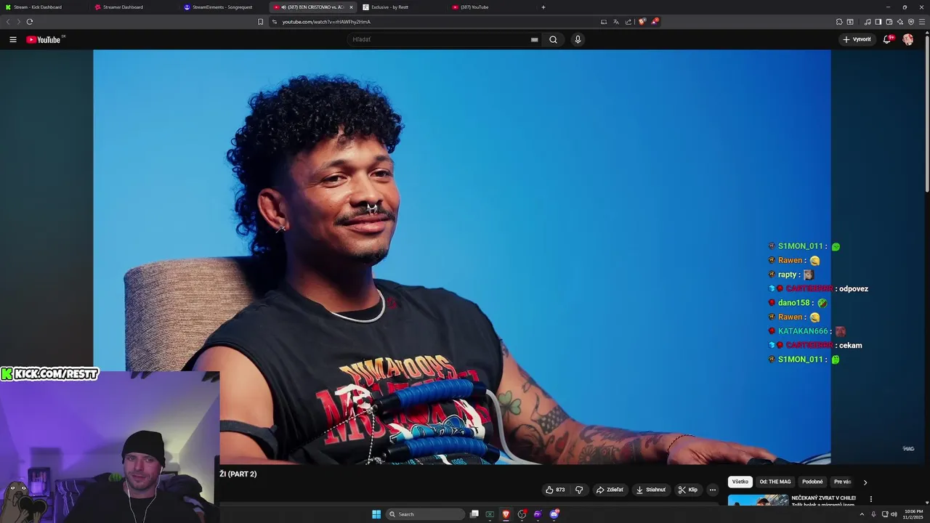The width and height of the screenshot is (930, 523).
Task: Open Brave browser from the taskbar
Action: pyautogui.click(x=506, y=514)
